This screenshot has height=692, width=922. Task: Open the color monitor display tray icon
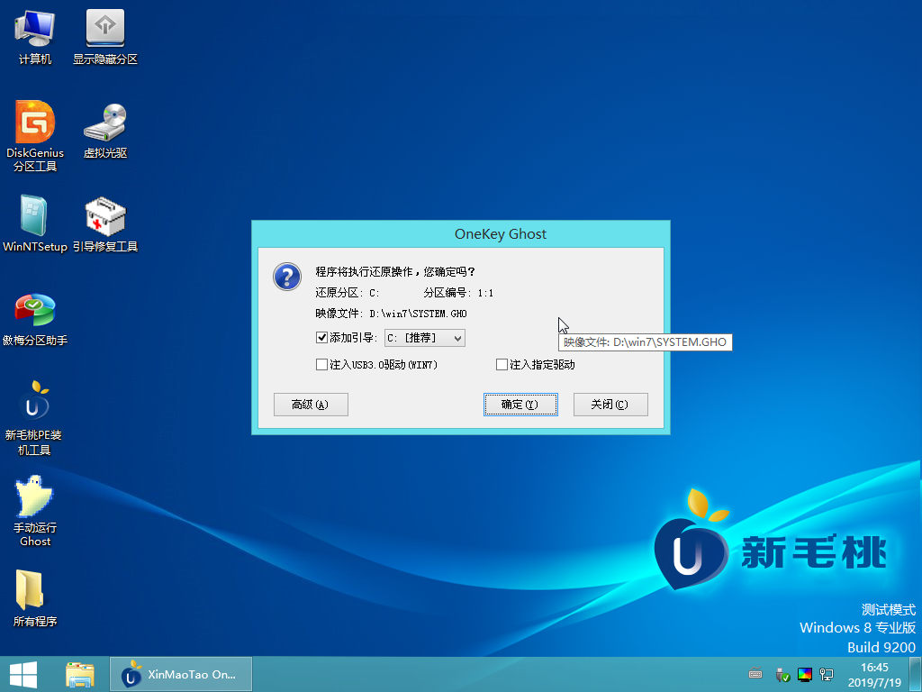click(x=804, y=674)
